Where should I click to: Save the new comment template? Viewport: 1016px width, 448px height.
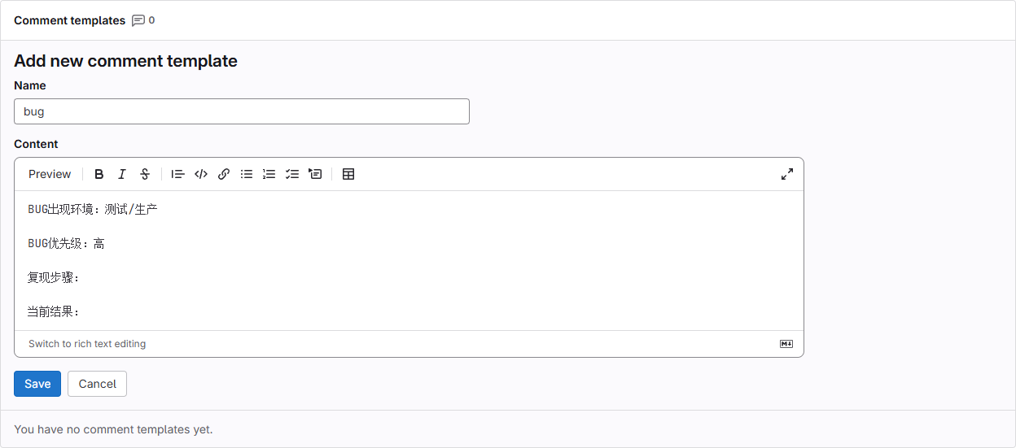click(x=37, y=384)
